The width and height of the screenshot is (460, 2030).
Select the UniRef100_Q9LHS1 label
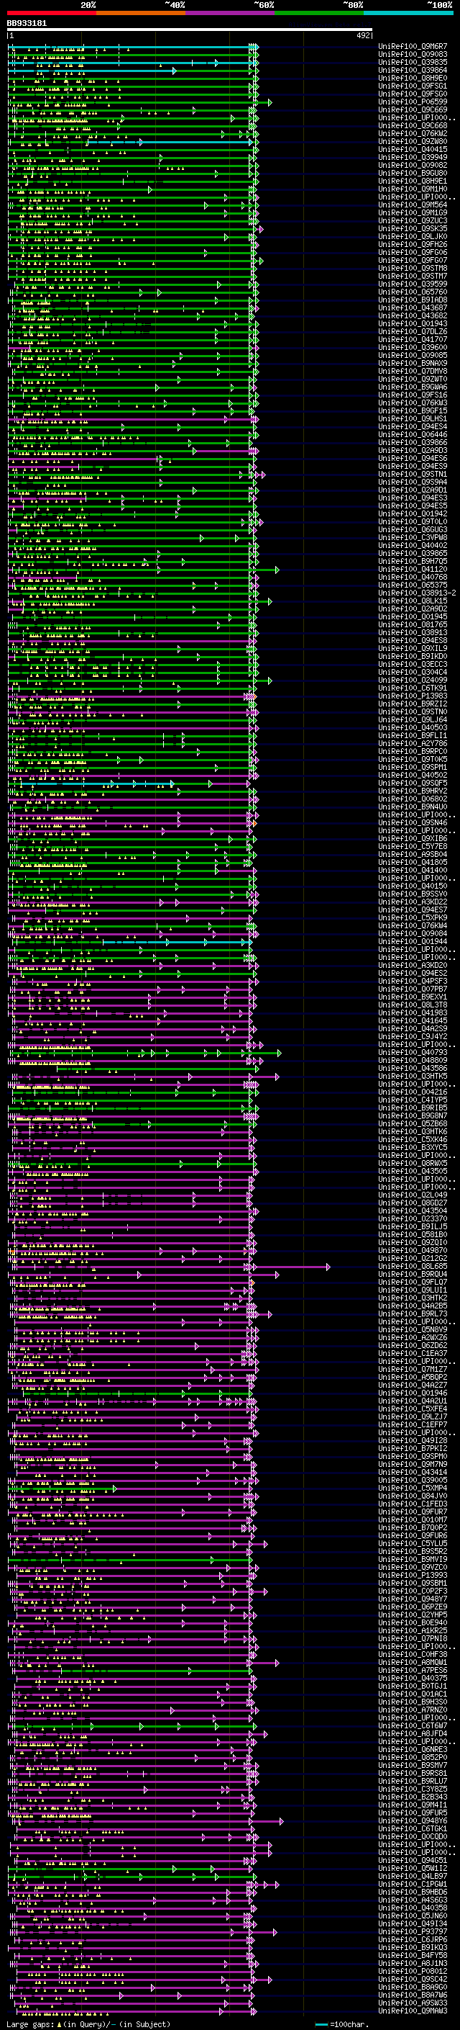[x=413, y=418]
